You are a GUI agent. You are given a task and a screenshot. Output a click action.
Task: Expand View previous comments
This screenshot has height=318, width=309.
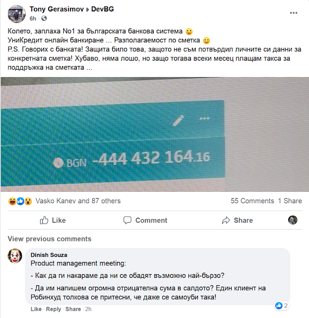click(x=50, y=239)
